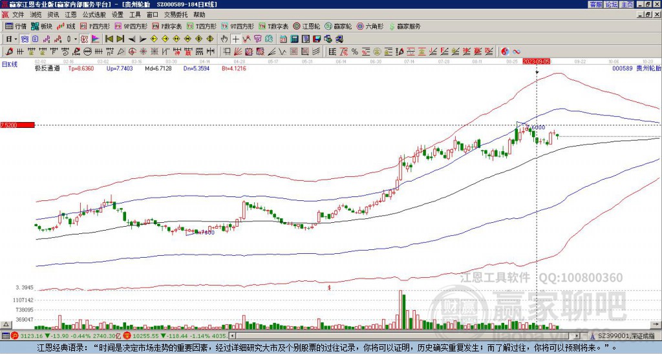Select the red starburst tool
The width and height of the screenshot is (662, 354).
click(x=144, y=52)
